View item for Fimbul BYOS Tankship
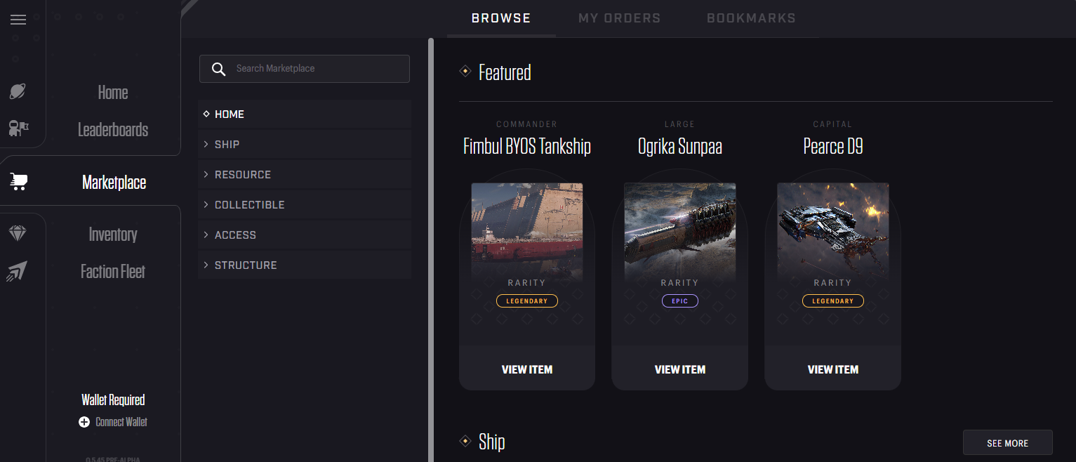This screenshot has height=462, width=1076. coord(527,369)
